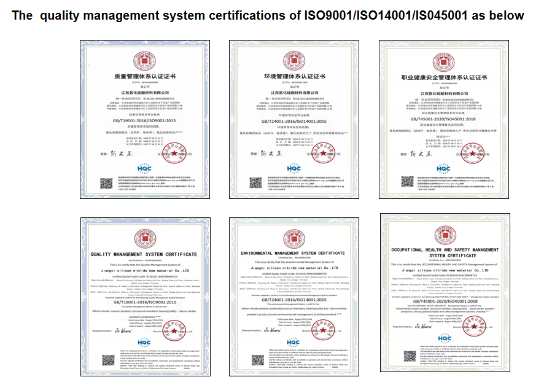Open the QR code on English Environmental Management certificate
552x385 pixels.
258,360
